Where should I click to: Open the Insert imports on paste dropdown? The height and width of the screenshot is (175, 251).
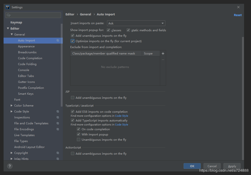[x=136, y=23]
